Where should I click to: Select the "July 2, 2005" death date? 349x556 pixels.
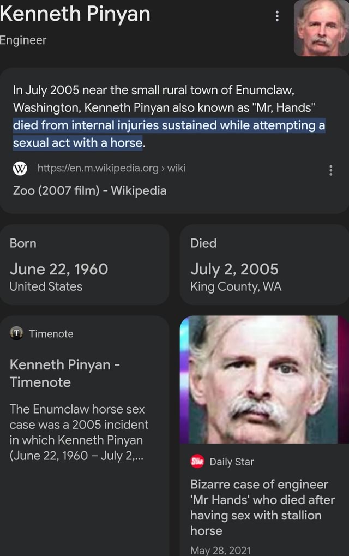pyautogui.click(x=234, y=269)
